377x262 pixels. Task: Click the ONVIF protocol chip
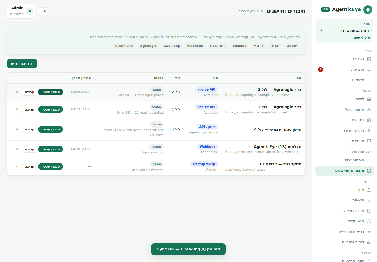292,46
